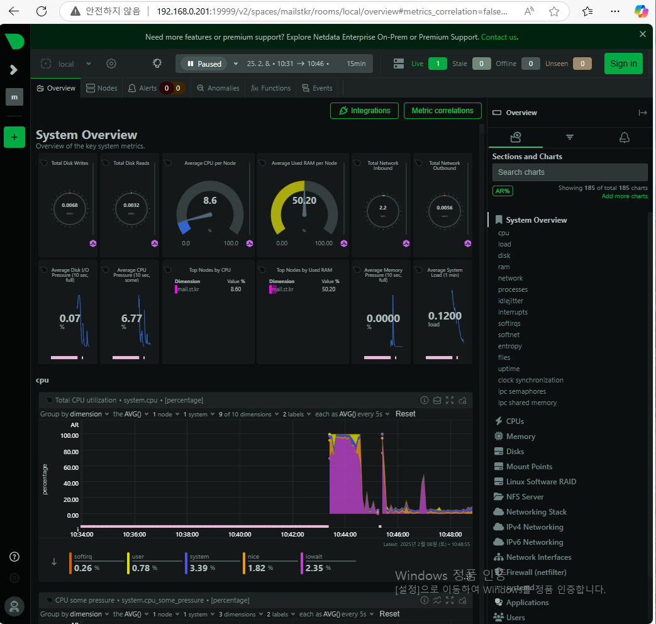
Task: Toggle the softirq dimension in legend
Action: coord(97,563)
